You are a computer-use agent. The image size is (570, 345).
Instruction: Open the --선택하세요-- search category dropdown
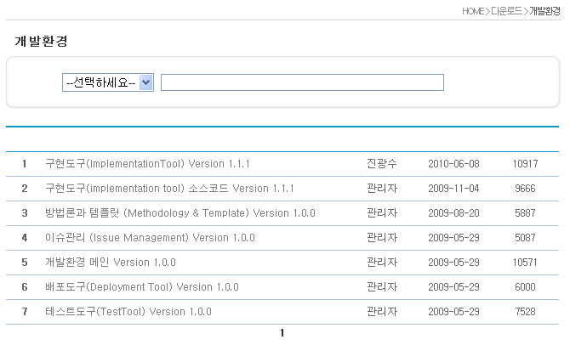(107, 82)
